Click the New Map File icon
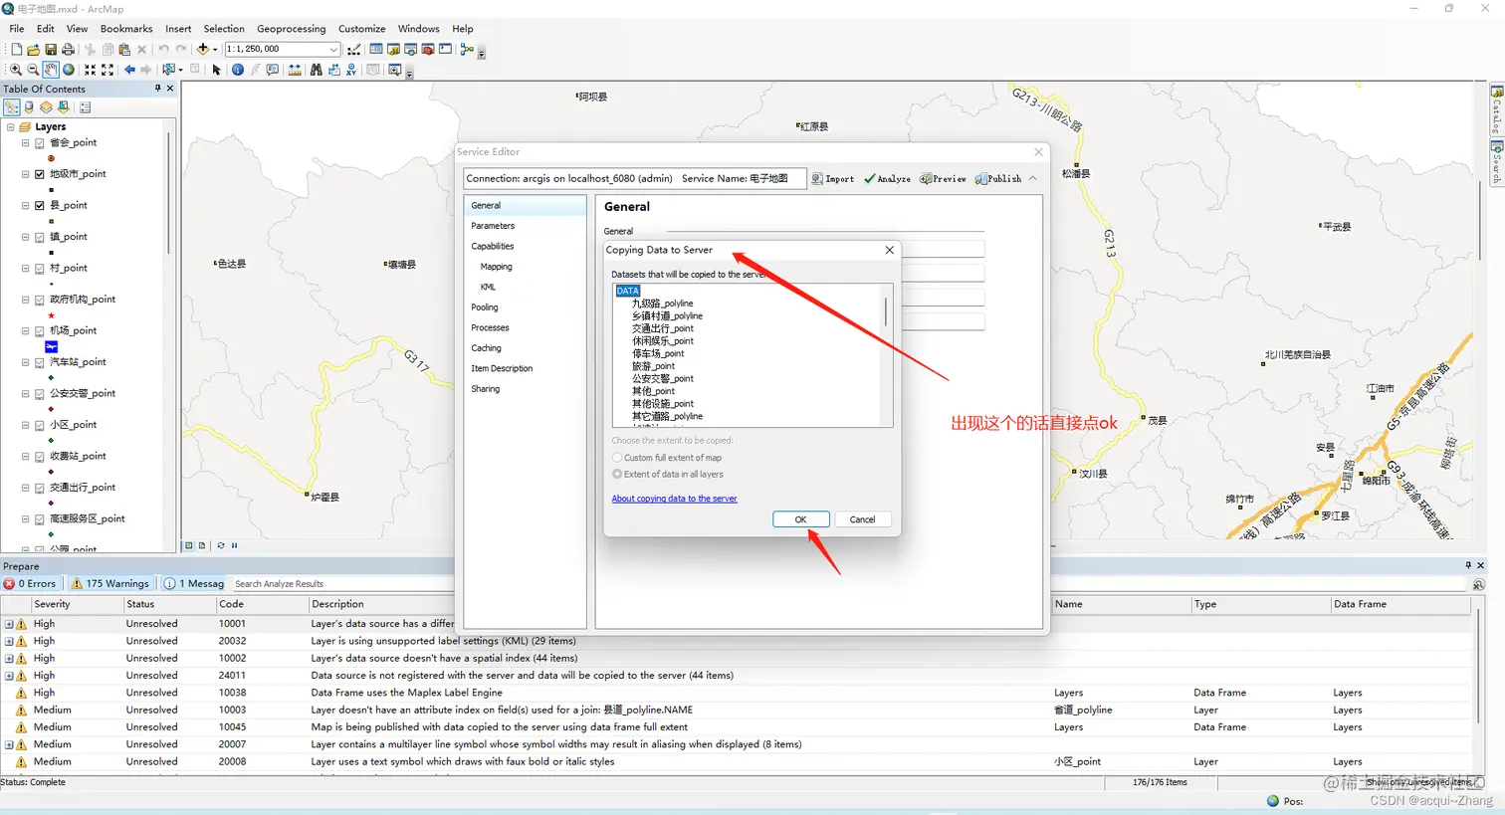This screenshot has width=1505, height=815. pos(16,49)
